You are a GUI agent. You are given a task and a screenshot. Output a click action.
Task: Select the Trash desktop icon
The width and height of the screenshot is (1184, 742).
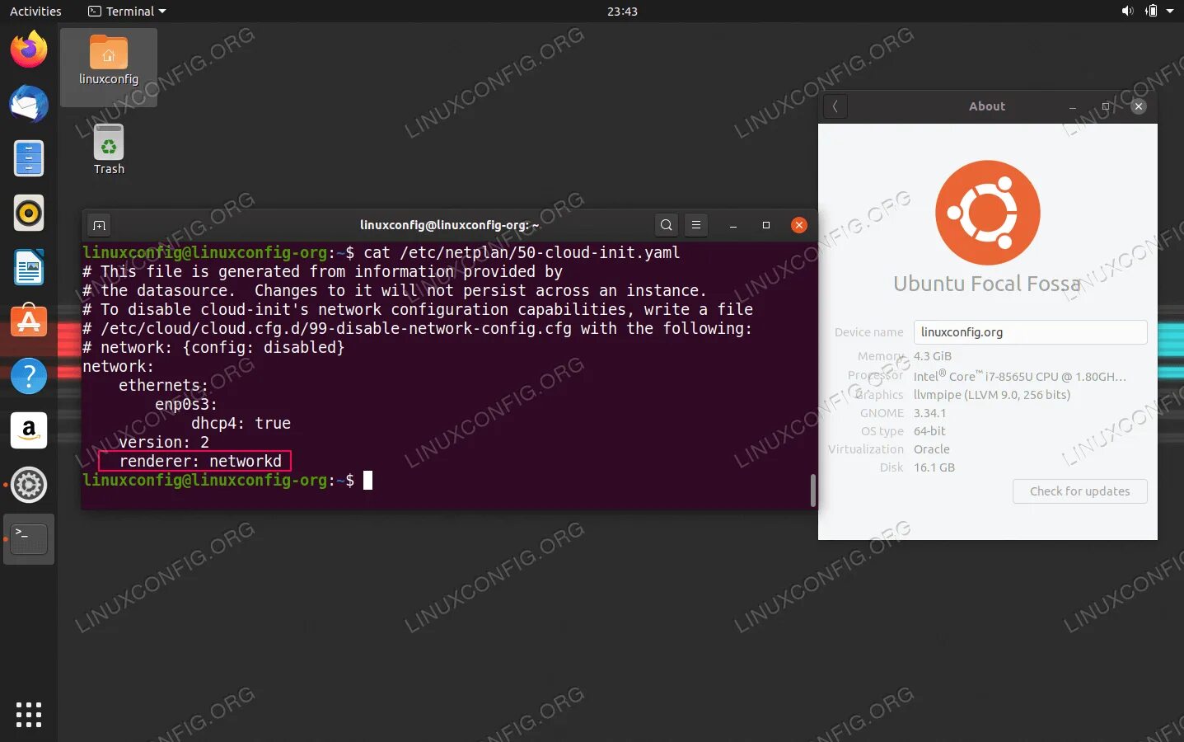pyautogui.click(x=109, y=150)
